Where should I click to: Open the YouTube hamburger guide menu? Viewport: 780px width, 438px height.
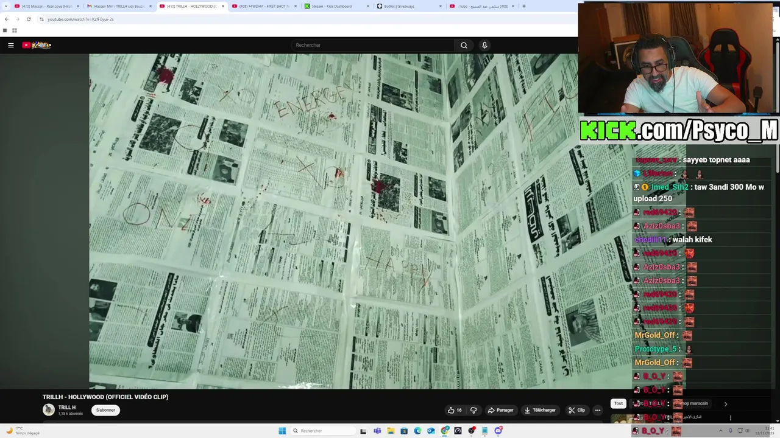coord(10,45)
